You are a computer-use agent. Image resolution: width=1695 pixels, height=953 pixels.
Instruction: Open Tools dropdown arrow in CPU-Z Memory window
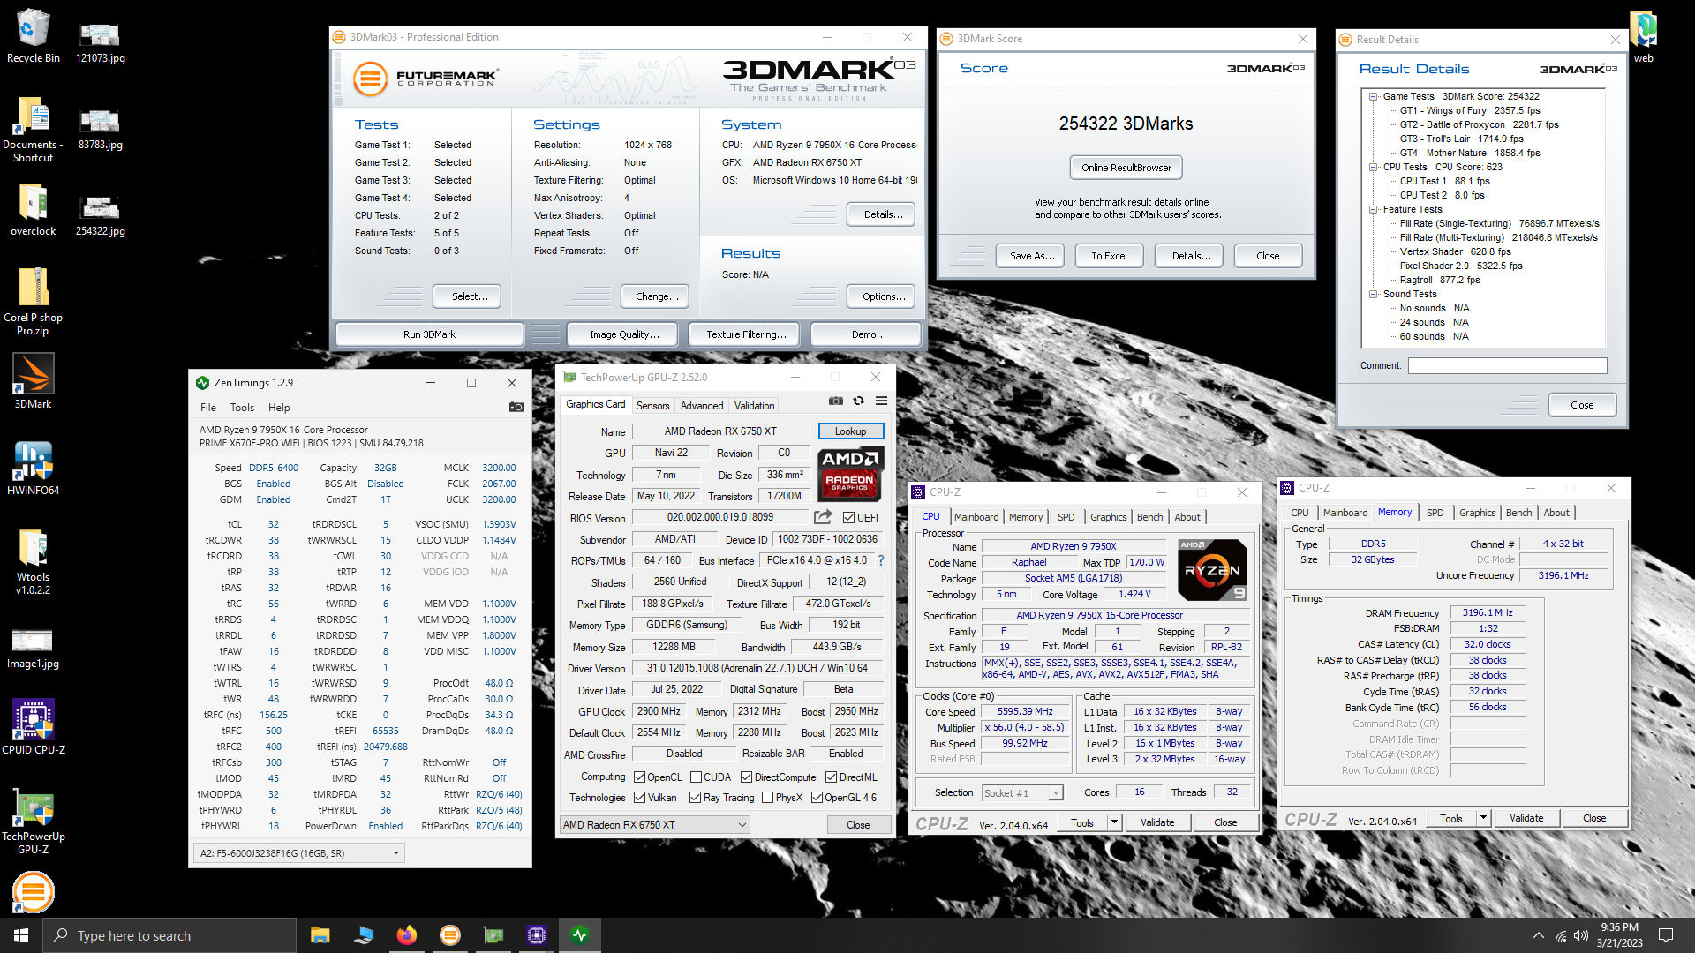[1484, 818]
